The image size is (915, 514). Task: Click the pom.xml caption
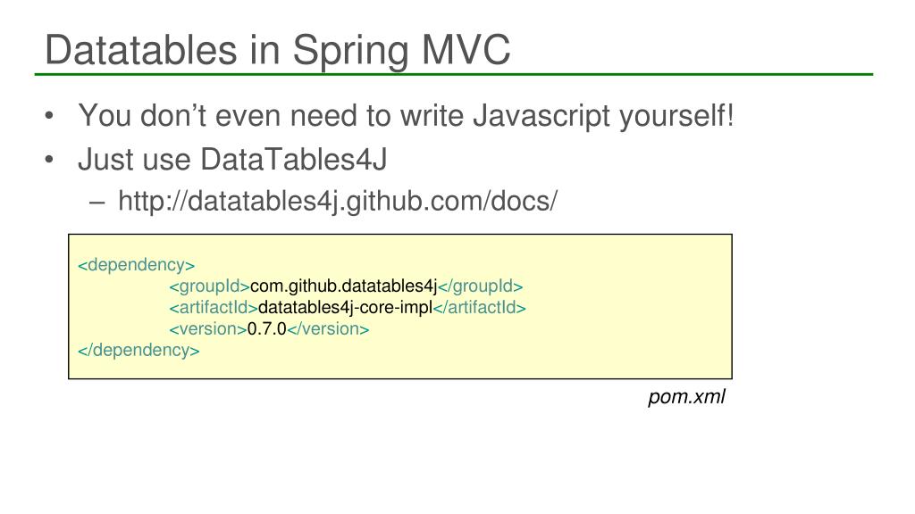coord(686,397)
